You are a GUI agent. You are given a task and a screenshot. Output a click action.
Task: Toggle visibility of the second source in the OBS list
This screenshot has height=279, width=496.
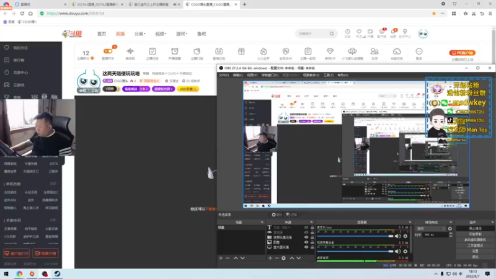click(306, 232)
